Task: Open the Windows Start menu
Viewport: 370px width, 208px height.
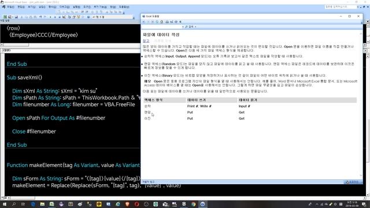Action: 4,204
